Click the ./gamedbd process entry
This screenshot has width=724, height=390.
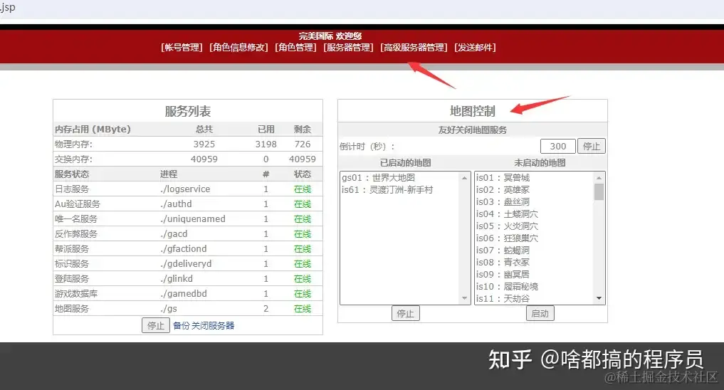coord(183,293)
